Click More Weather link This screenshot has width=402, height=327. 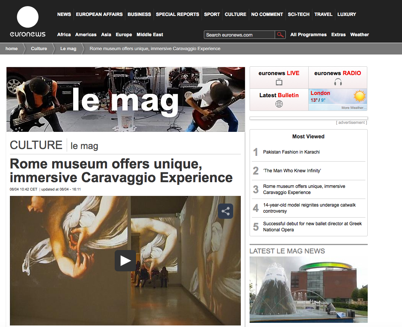353,108
